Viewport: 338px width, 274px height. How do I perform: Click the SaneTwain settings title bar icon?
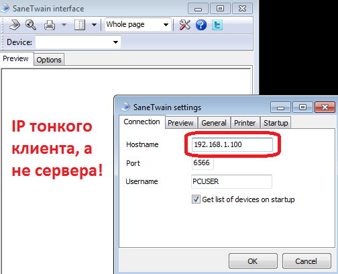[x=125, y=107]
